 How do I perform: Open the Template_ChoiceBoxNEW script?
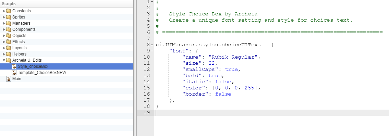pos(66,73)
